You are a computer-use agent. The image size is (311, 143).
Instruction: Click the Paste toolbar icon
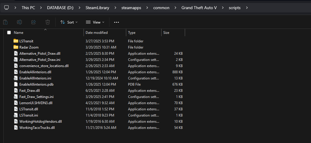[5, 22]
